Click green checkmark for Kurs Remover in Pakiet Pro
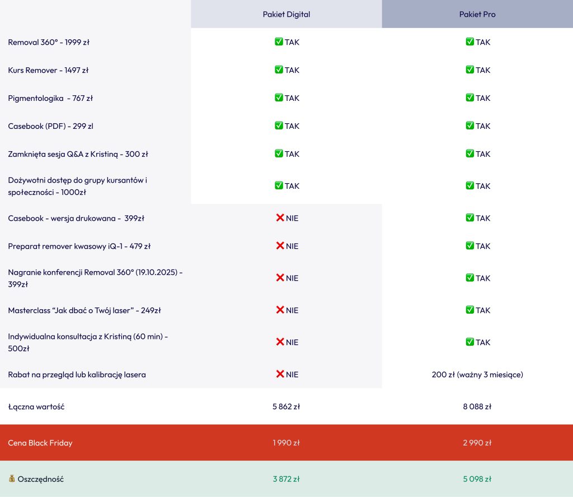This screenshot has width=573, height=497. point(470,70)
